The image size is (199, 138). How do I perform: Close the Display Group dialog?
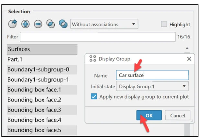189,59
